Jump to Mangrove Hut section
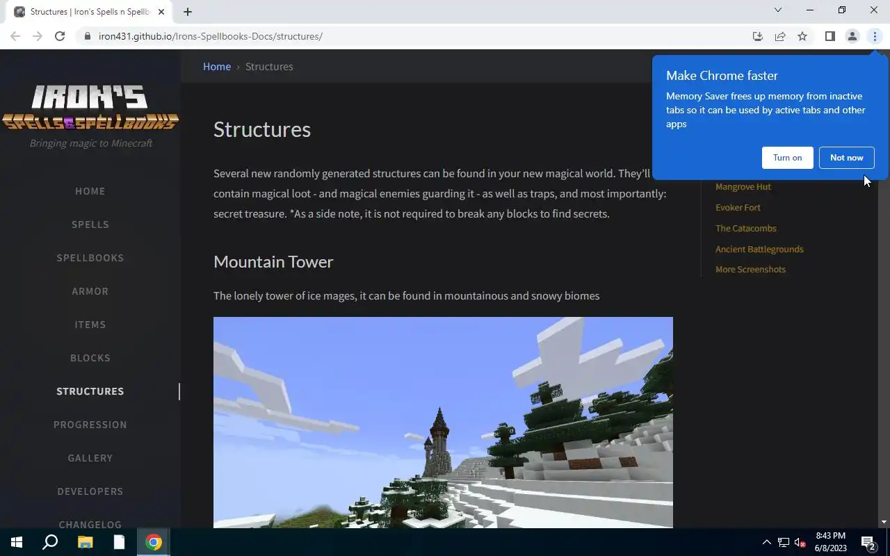Image resolution: width=890 pixels, height=556 pixels. click(x=743, y=187)
